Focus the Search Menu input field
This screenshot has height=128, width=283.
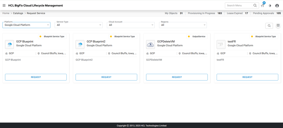pos(238,5)
